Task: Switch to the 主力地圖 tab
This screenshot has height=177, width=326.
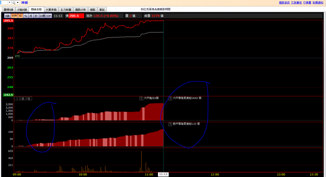Action: (66, 10)
